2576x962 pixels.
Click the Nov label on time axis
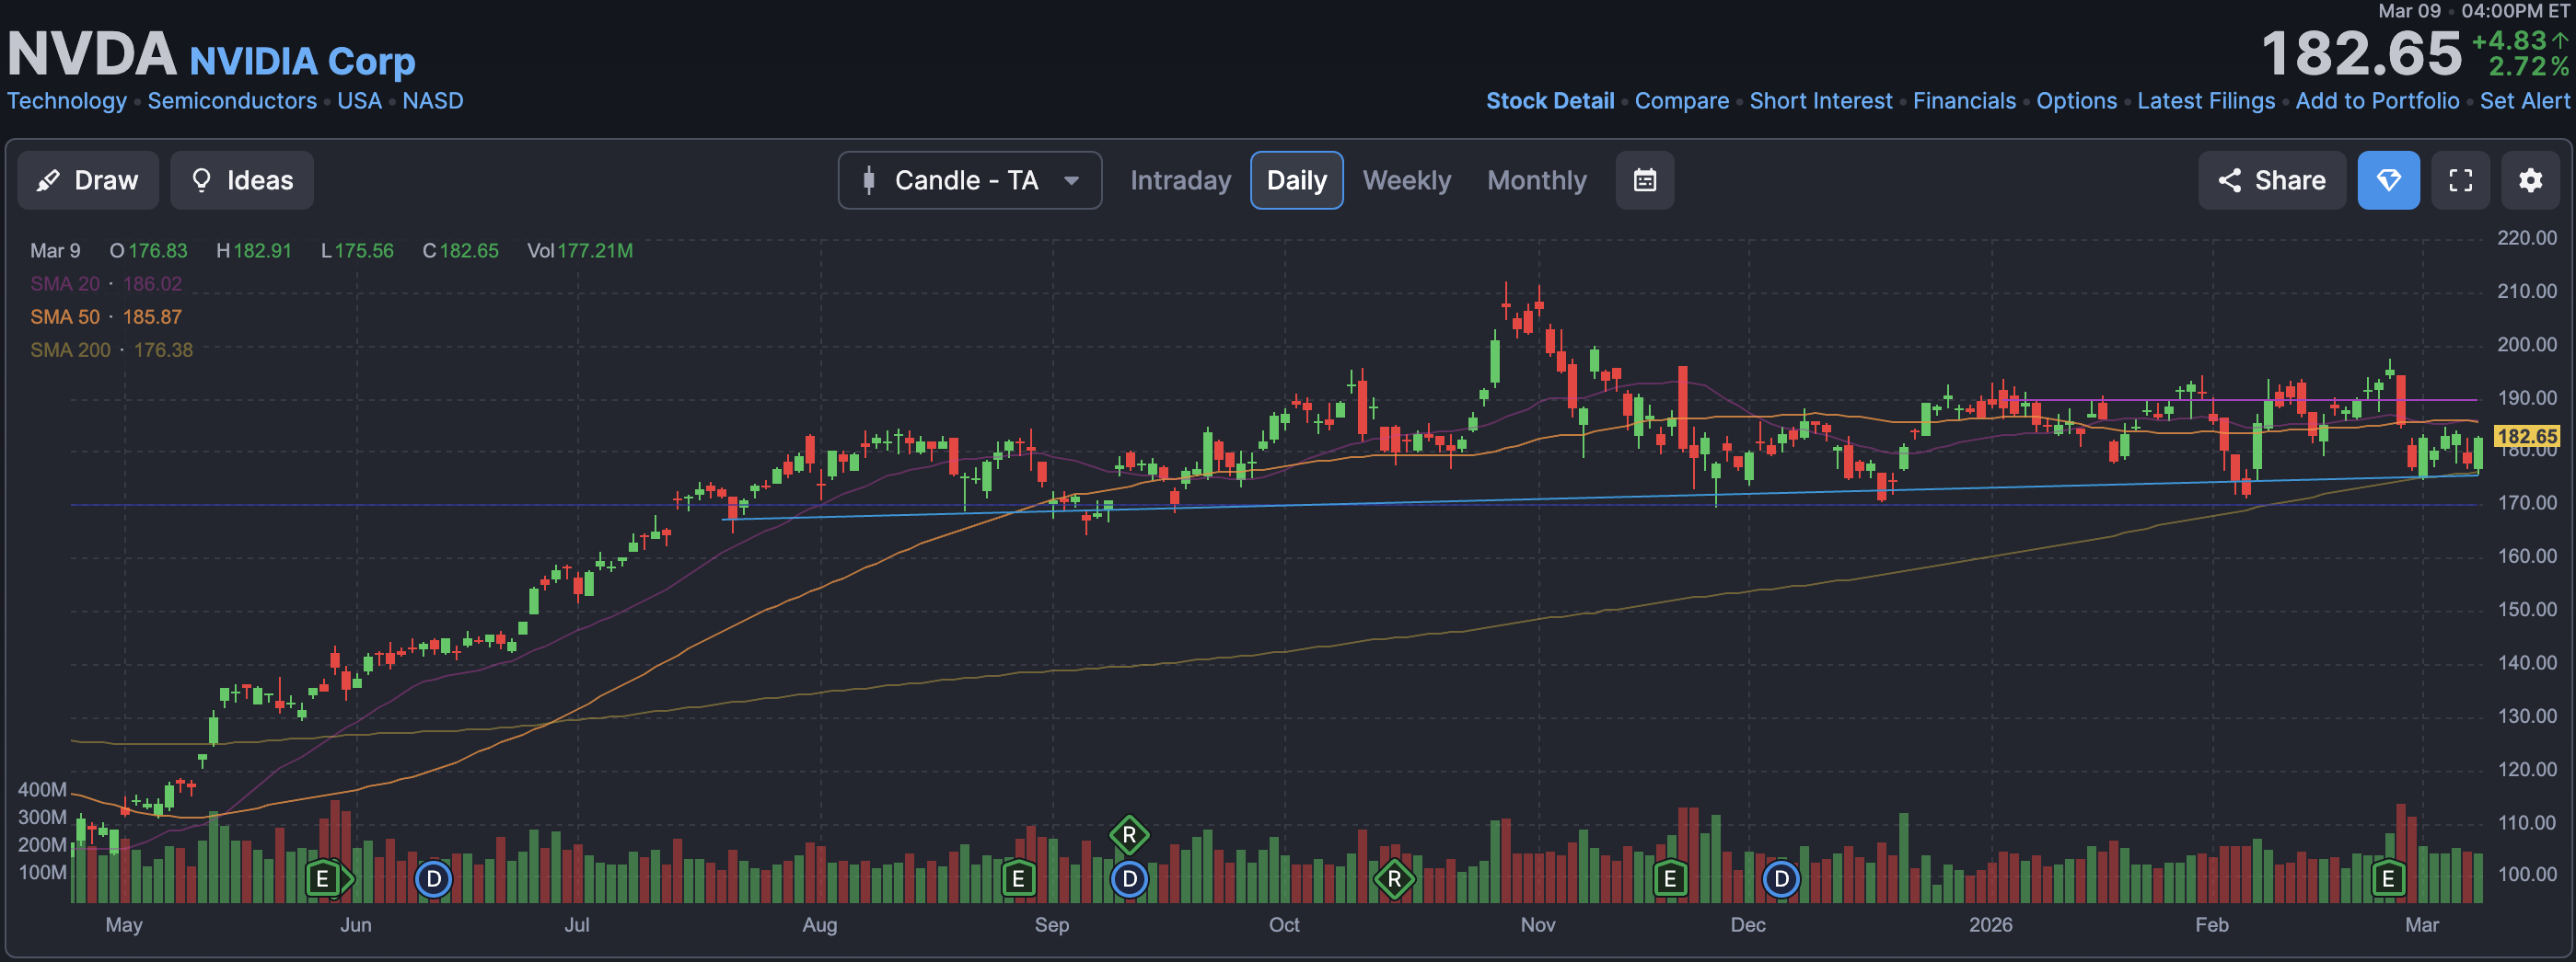tap(1537, 925)
